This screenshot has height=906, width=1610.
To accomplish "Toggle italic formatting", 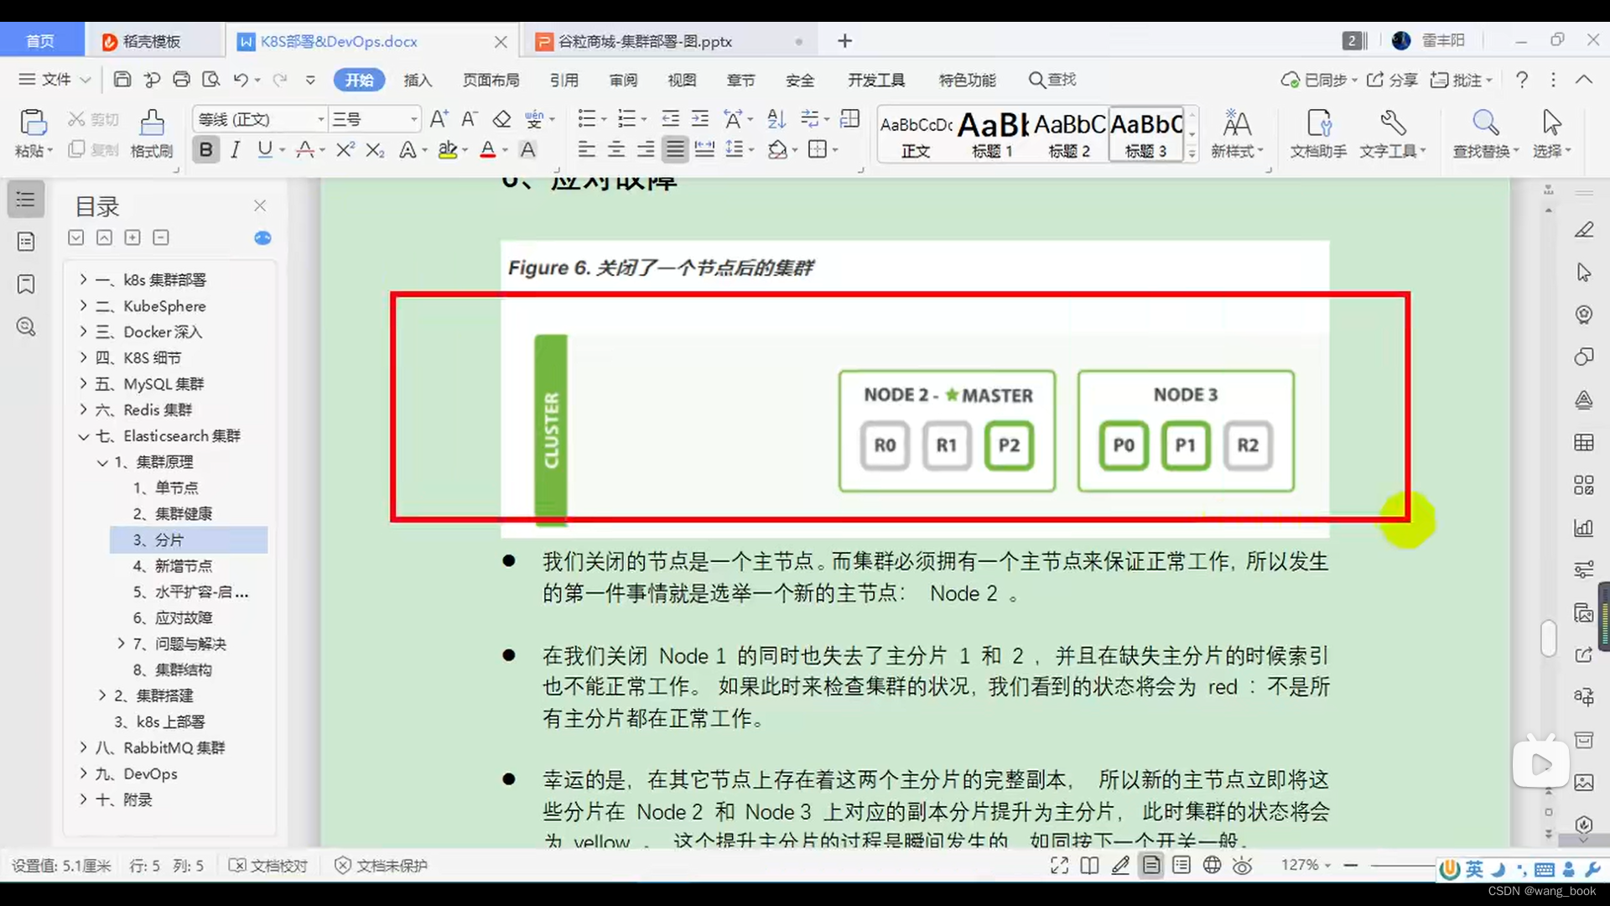I will tap(235, 149).
